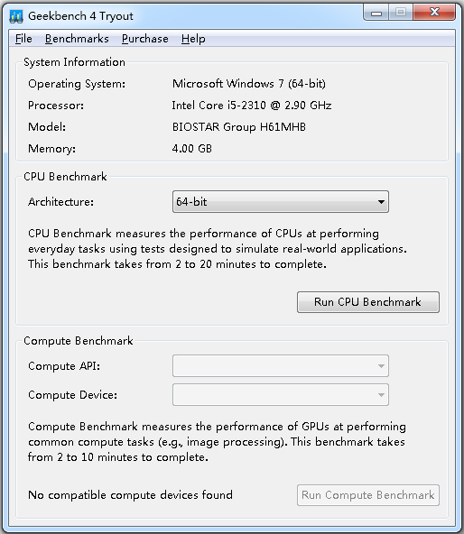This screenshot has height=534, width=464.
Task: Click the Processor: label
Action: 56,106
